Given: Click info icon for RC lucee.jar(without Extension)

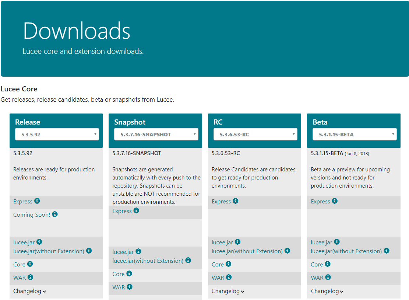Looking at the screenshot, I should 288,251.
